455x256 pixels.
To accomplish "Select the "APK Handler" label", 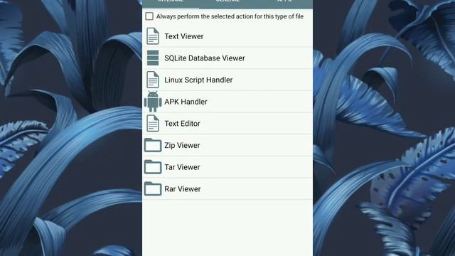I will [186, 102].
